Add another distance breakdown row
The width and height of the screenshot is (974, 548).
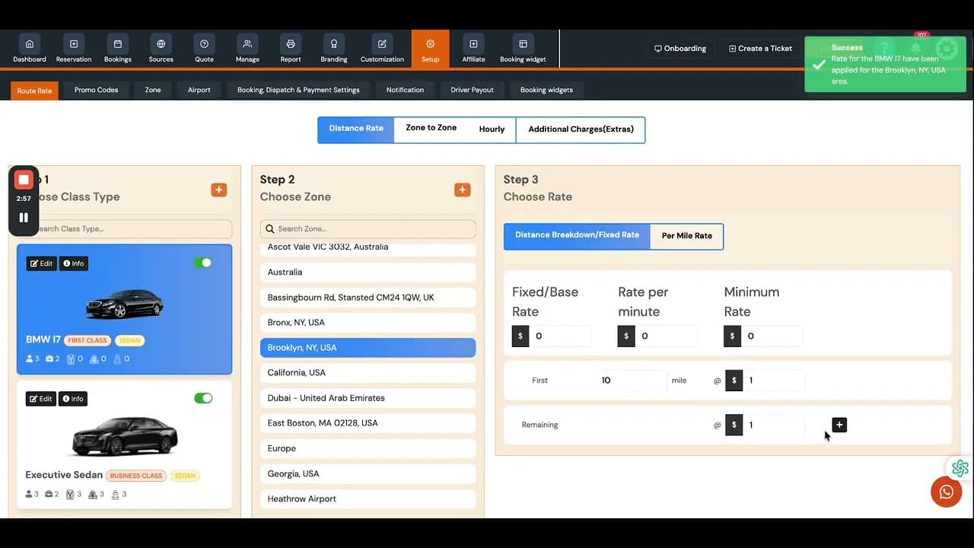pyautogui.click(x=839, y=425)
